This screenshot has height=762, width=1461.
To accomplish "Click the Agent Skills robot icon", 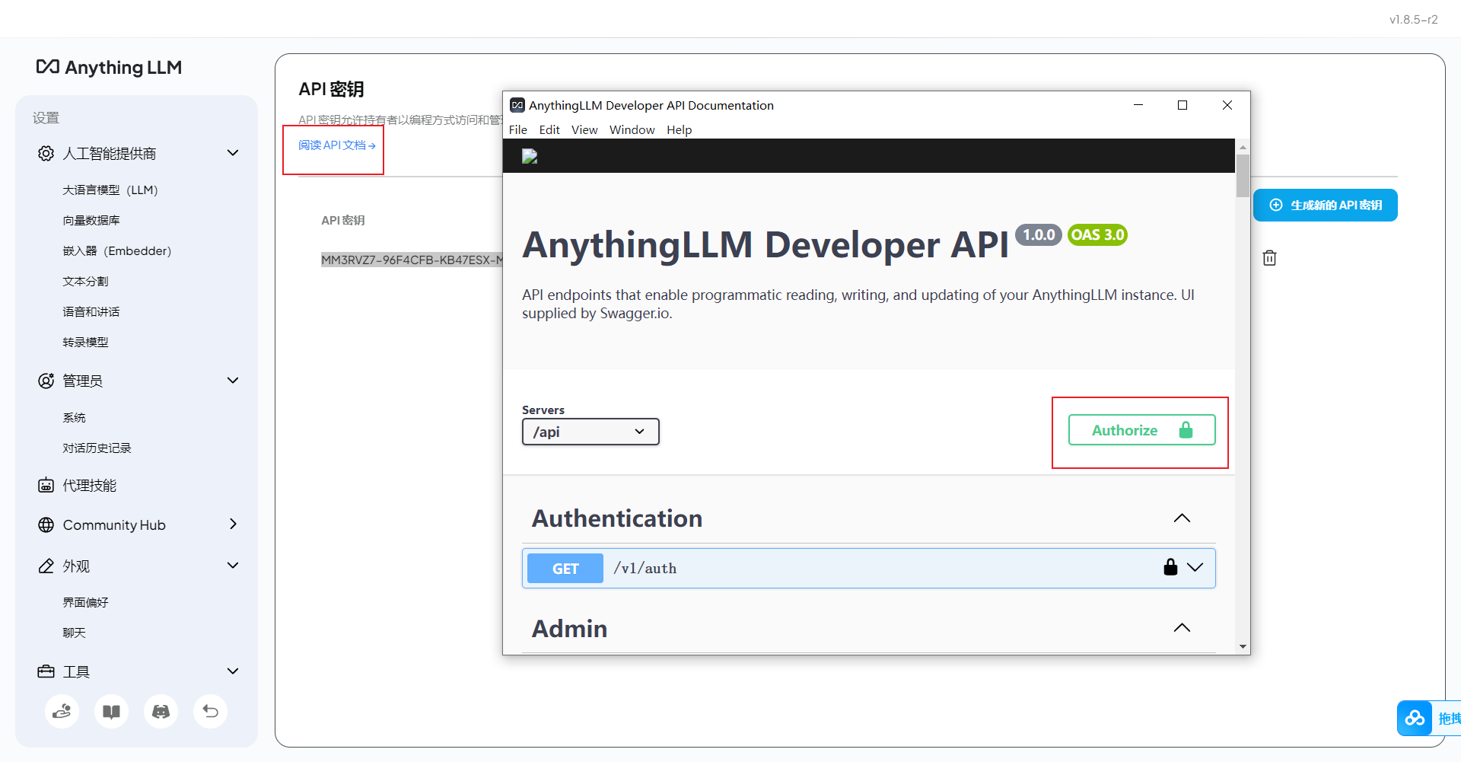I will click(46, 486).
